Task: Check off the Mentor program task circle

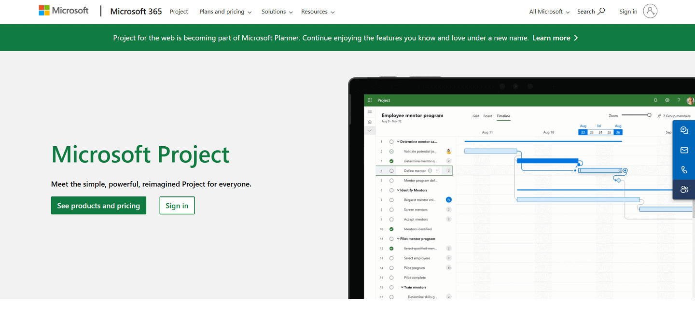Action: click(x=391, y=180)
